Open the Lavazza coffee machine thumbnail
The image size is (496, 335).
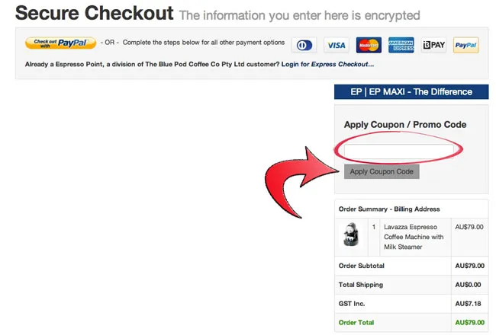[351, 234]
